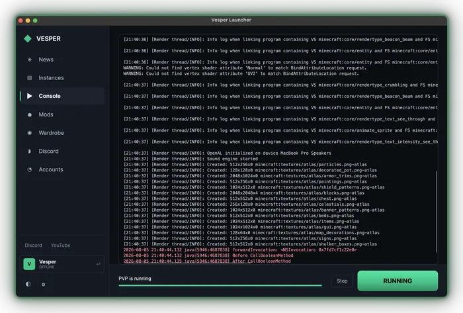Click the 'Sound engine started' log line
This screenshot has width=463, height=313.
pos(190,159)
